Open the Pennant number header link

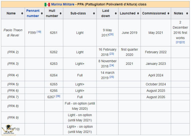point(33,13)
